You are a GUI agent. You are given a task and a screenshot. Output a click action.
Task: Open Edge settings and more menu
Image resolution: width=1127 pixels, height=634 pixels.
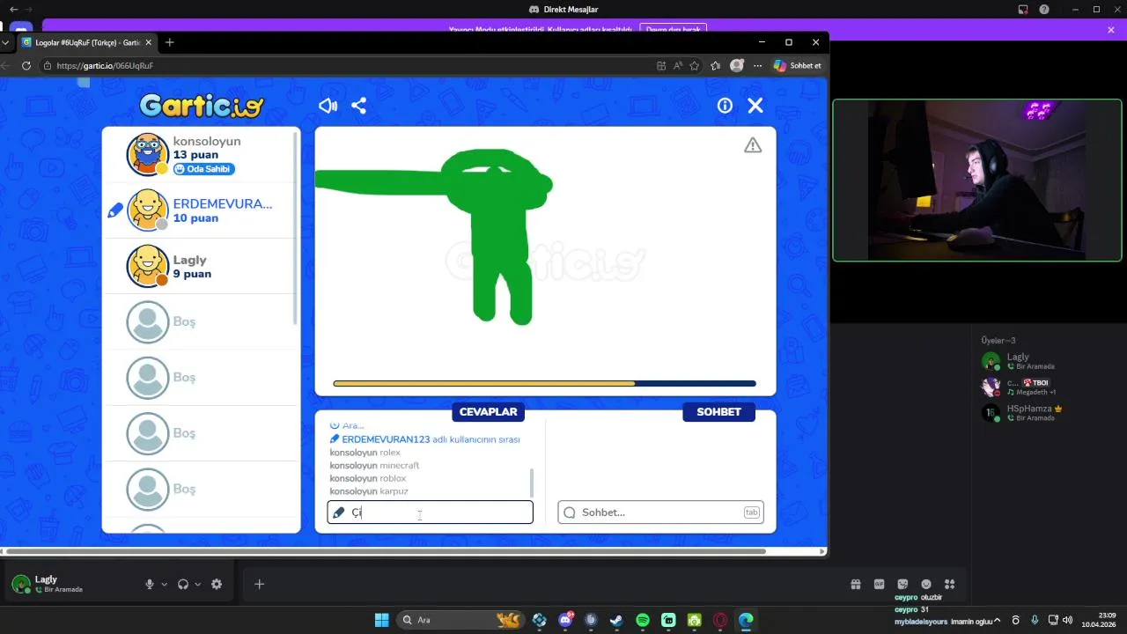click(757, 65)
